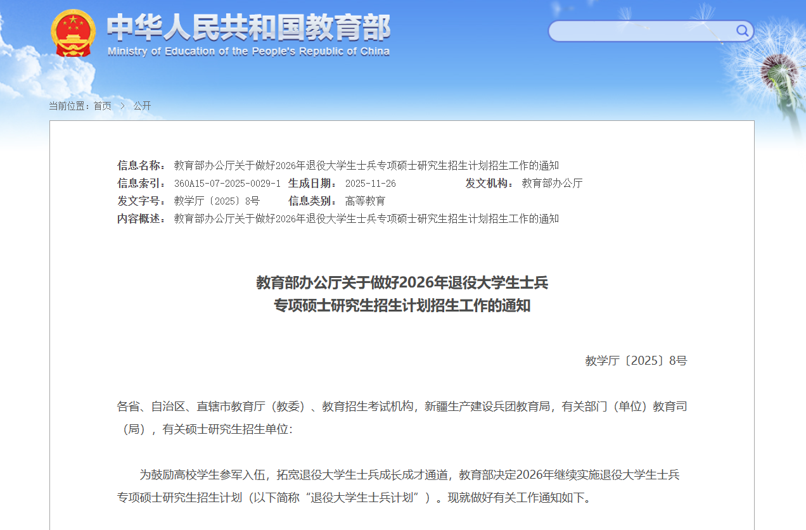806x530 pixels.
Task: Click the 中华人民共和国教育部 site title
Action: (x=248, y=27)
